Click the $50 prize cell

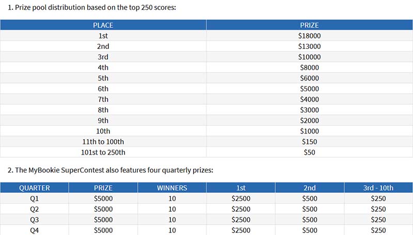coord(309,152)
